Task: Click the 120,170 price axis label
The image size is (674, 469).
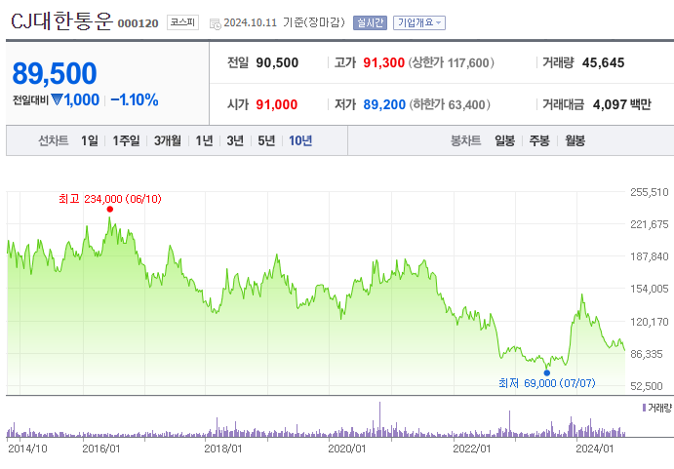Action: click(650, 322)
